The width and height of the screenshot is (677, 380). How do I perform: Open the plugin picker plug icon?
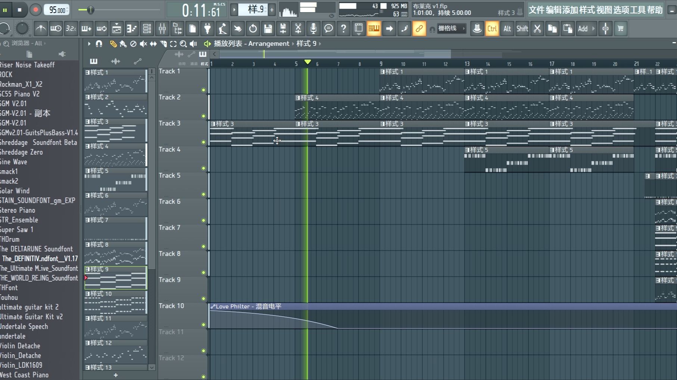[207, 29]
